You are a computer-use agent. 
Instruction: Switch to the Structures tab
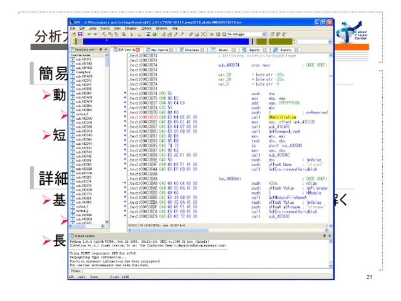(192, 50)
